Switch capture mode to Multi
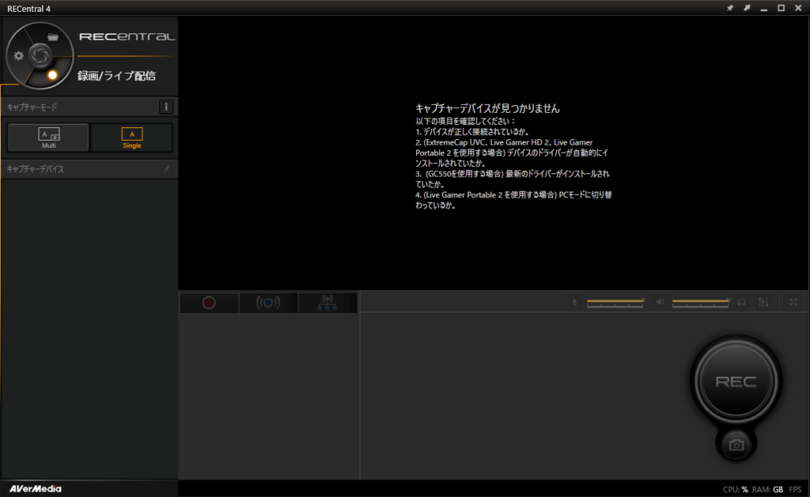 [x=48, y=137]
